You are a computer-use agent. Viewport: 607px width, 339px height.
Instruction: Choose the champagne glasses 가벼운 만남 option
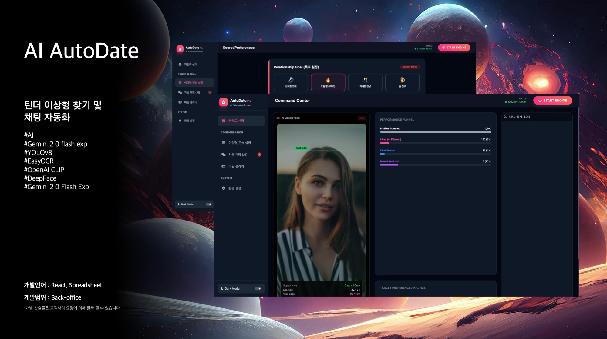[x=365, y=80]
